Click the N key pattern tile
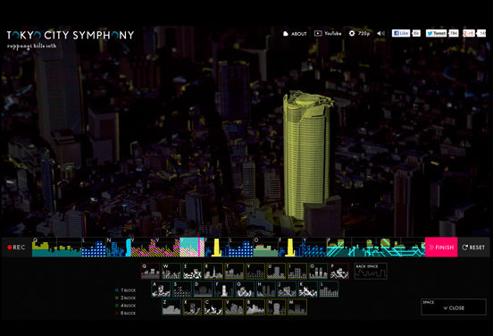The height and width of the screenshot is (336, 493). 276,307
